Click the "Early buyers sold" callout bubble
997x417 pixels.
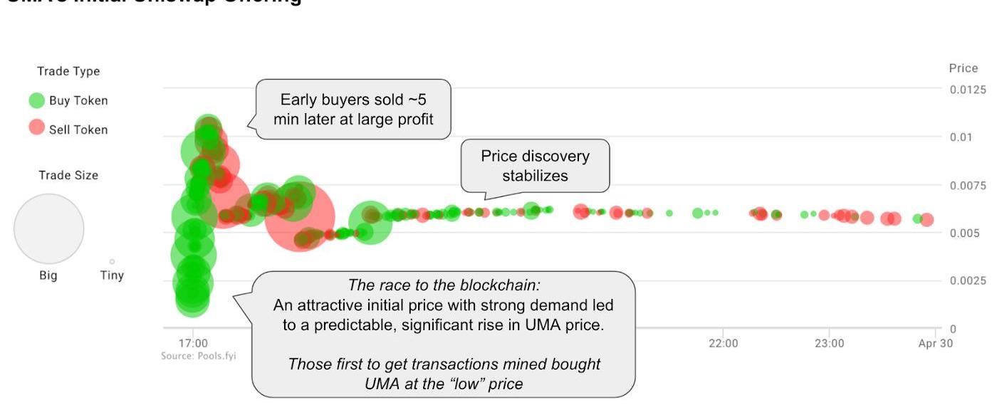point(353,109)
